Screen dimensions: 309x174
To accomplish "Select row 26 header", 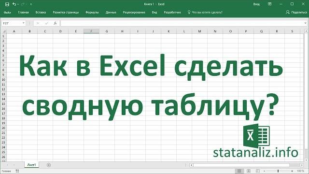I will point(3,157).
